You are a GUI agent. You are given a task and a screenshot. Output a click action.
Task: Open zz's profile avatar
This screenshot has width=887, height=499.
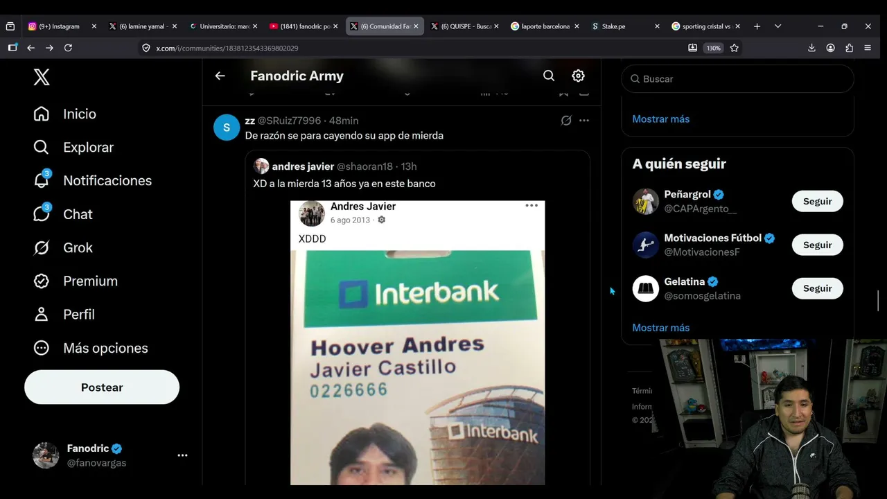tap(227, 128)
